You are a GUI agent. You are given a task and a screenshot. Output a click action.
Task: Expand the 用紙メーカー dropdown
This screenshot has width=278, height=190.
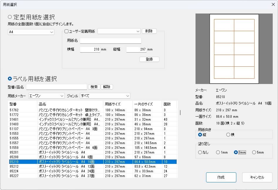(x=46, y=96)
